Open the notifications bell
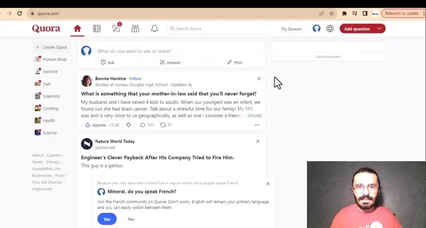426x228 pixels. click(154, 28)
